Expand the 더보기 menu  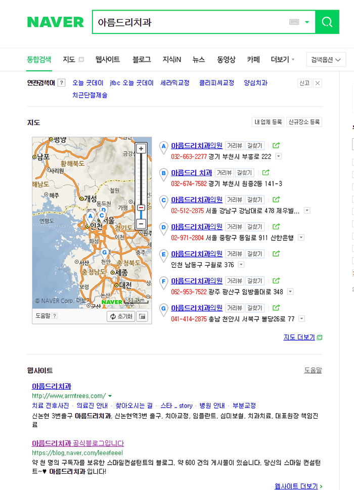[283, 59]
